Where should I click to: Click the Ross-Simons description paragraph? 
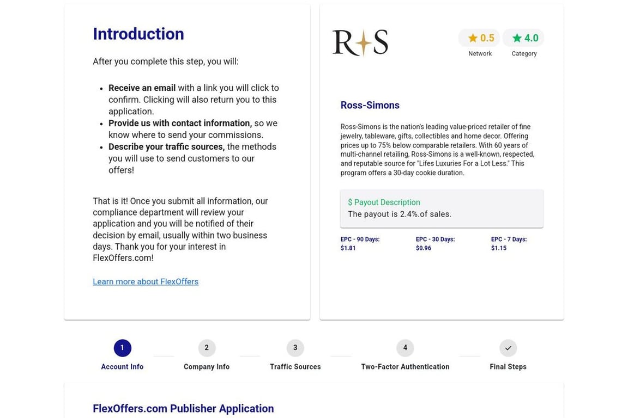click(438, 150)
